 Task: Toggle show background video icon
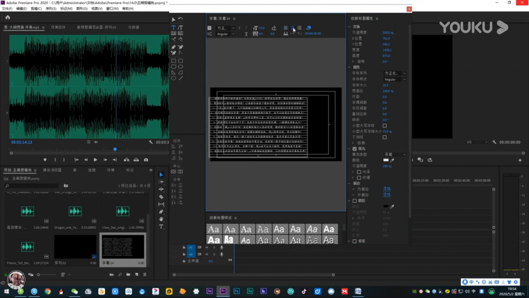pos(308,28)
